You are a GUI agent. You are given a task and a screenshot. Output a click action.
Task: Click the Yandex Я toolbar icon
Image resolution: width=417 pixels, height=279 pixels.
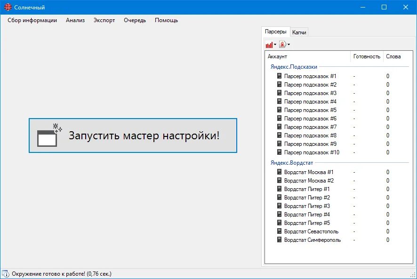[x=282, y=44]
